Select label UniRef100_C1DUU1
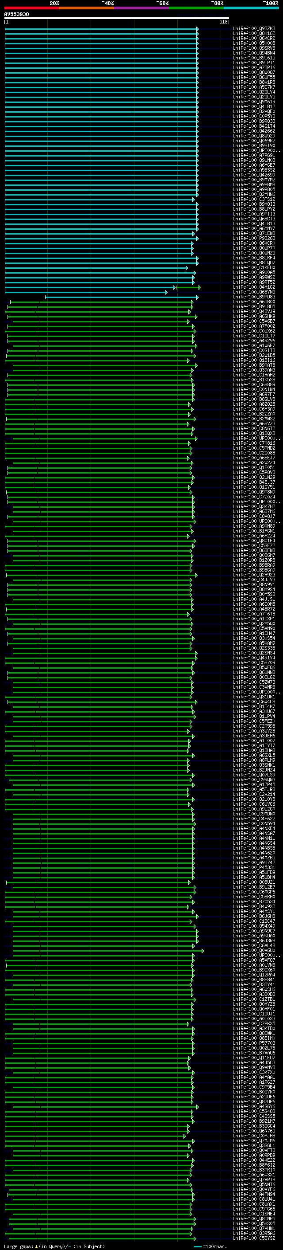Screen dimensions: 283x1250 254,1014
